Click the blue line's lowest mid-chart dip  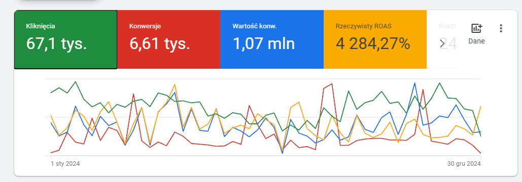tap(282, 153)
